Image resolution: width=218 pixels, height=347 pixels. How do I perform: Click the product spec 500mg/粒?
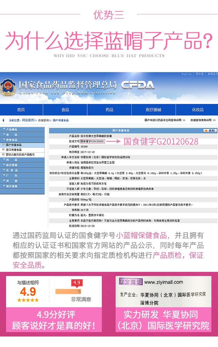(x=86, y=199)
